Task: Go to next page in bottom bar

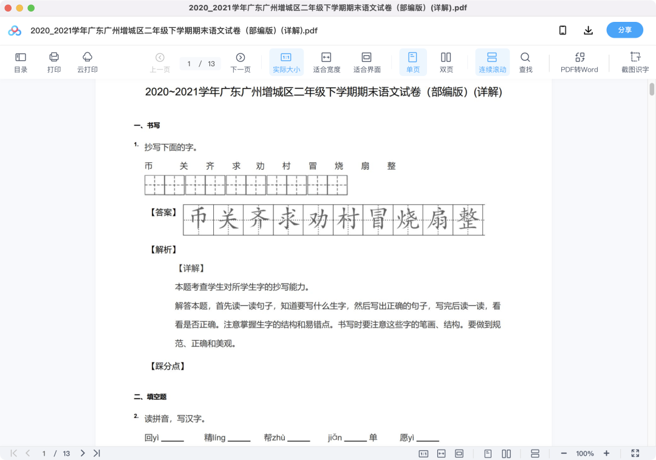Action: pos(83,453)
